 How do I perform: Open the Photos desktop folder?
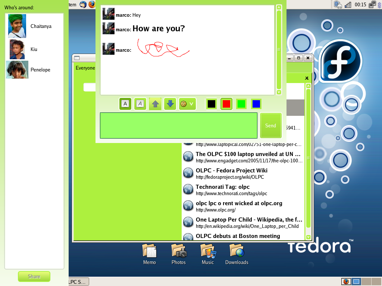point(179,254)
